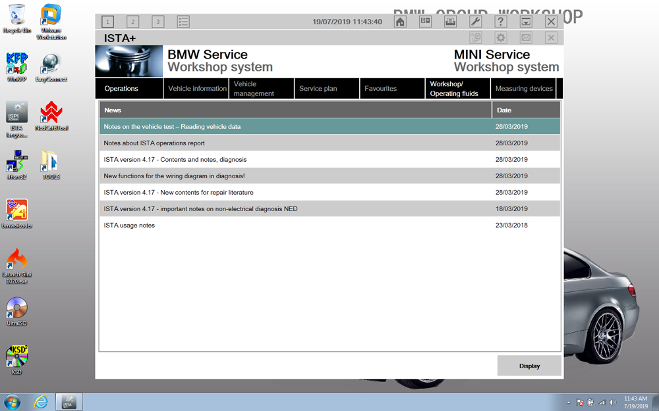Viewport: 659px width, 411px height.
Task: Show hidden system tray icons
Action: [569, 402]
